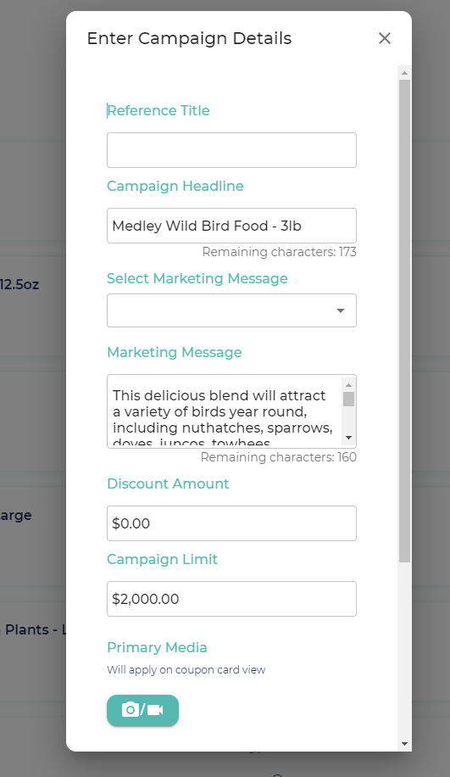Close the Enter Campaign Details dialog
The height and width of the screenshot is (777, 450).
pyautogui.click(x=385, y=38)
